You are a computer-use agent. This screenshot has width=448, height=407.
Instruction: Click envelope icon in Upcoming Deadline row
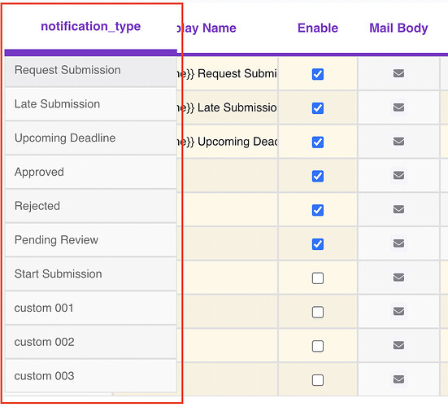[398, 142]
